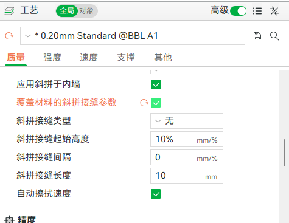This screenshot has width=289, height=223.
Task: Reset preset using the orange undo arrow
Action: (x=9, y=36)
